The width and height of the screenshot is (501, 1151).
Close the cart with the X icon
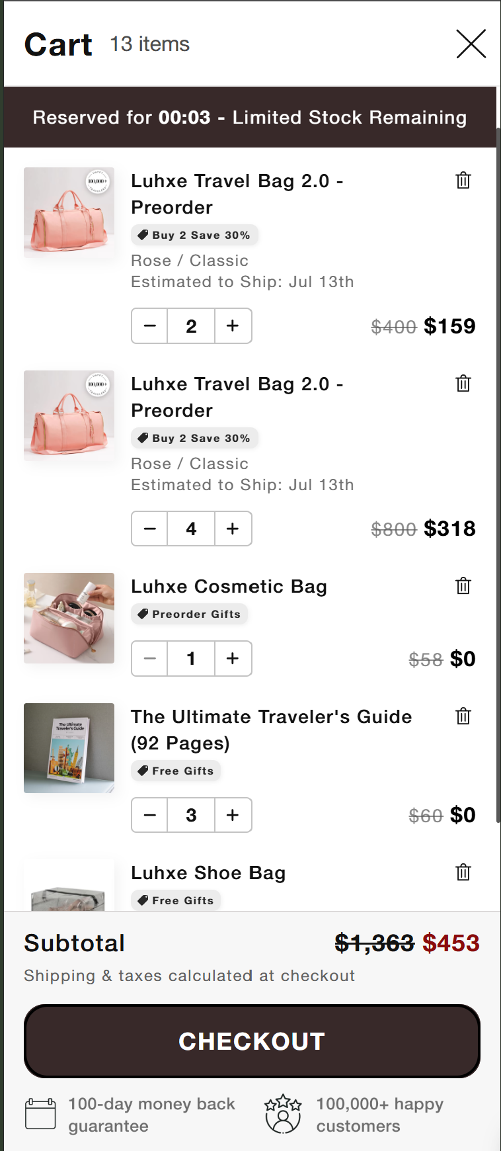point(471,44)
